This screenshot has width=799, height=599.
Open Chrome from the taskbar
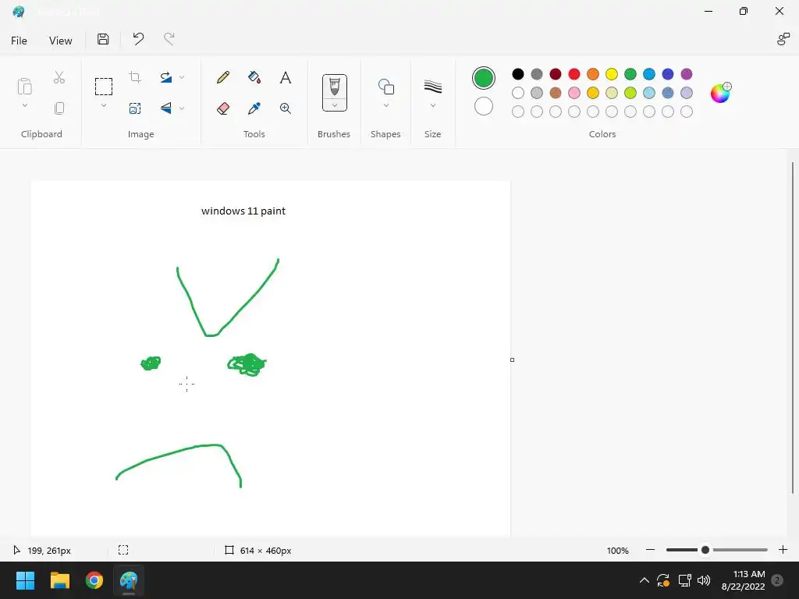pyautogui.click(x=94, y=580)
